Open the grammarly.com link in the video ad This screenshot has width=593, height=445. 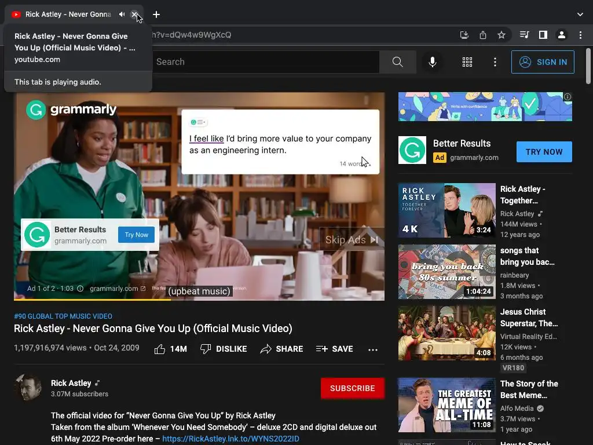pyautogui.click(x=117, y=289)
